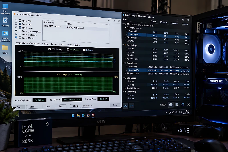Stop the stability test
The width and height of the screenshot is (228, 152).
(x=32, y=107)
